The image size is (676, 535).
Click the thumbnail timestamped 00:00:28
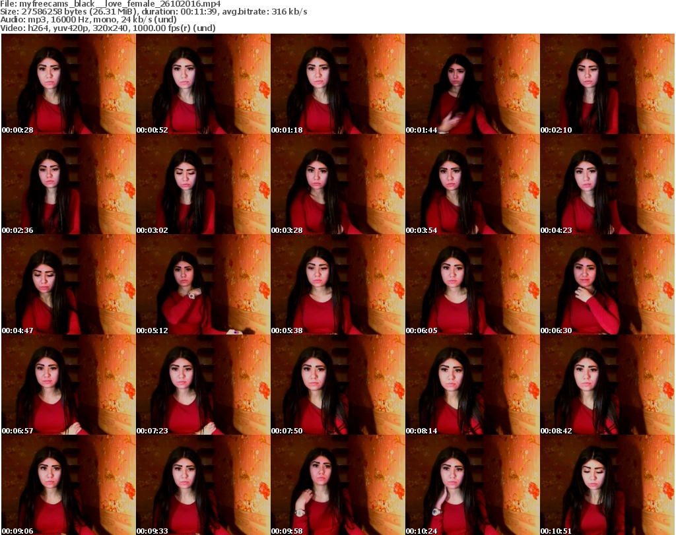tap(69, 84)
